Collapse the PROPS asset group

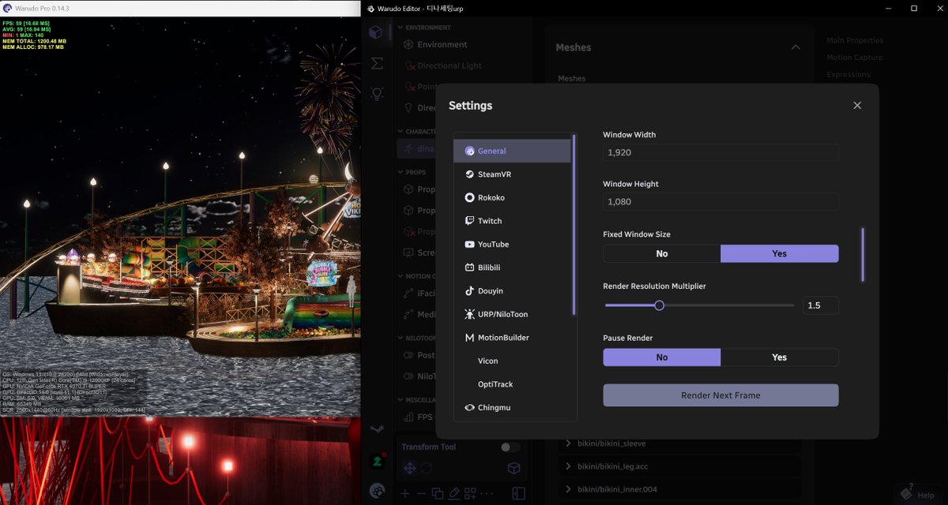click(x=401, y=171)
